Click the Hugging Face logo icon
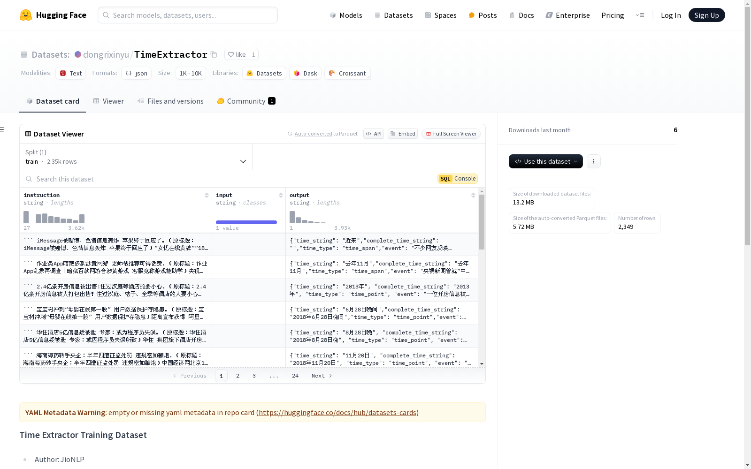The width and height of the screenshot is (751, 469). tap(26, 15)
